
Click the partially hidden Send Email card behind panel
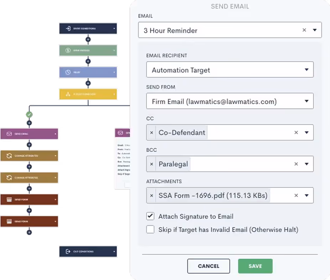point(123,159)
